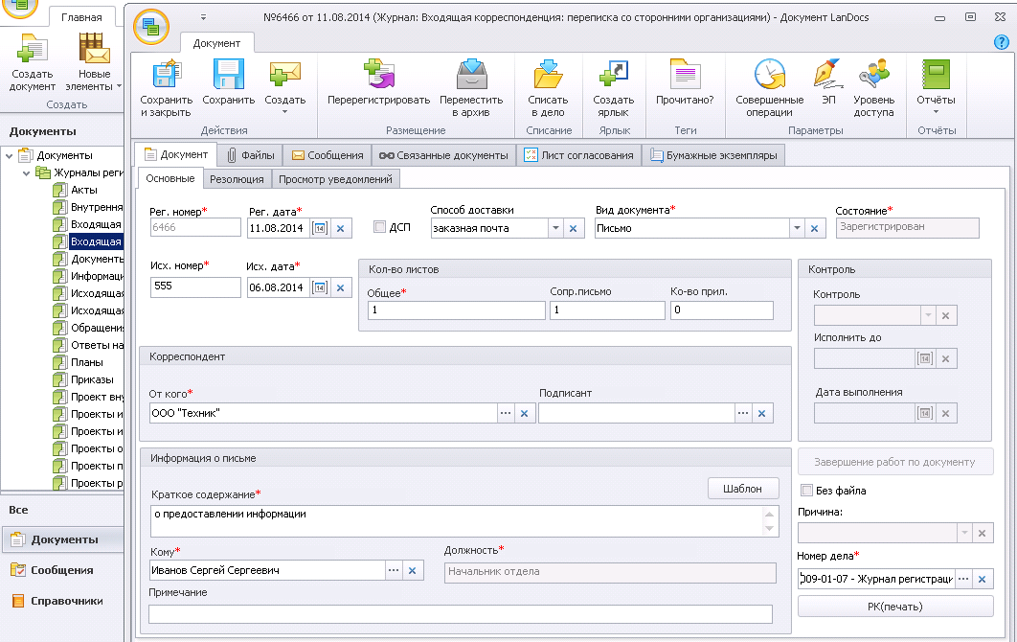The image size is (1017, 642).
Task: Expand the Вид документа dropdown
Action: click(796, 228)
